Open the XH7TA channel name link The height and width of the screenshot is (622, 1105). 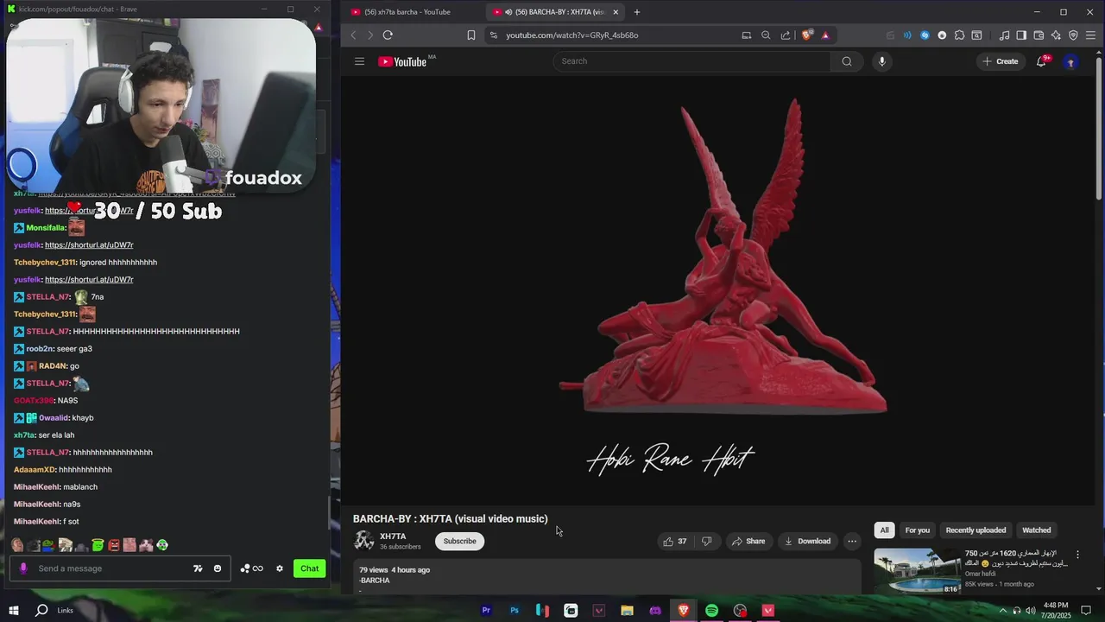(x=393, y=536)
